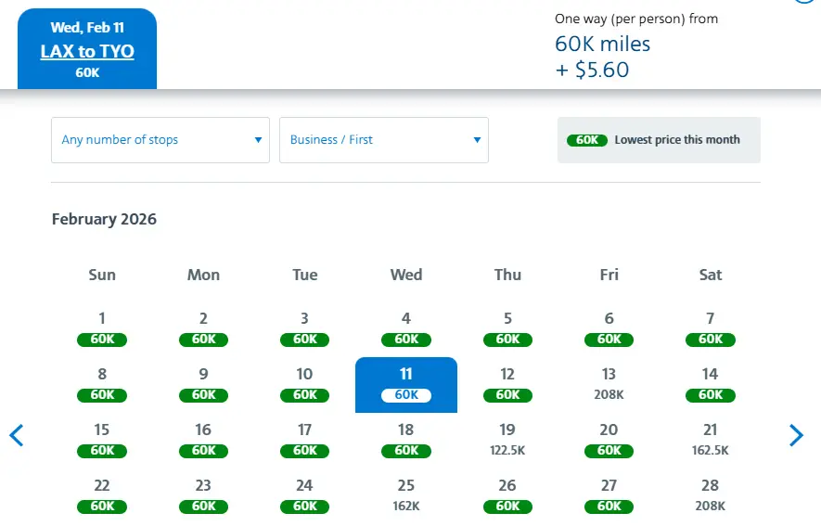Select Saturday February 7 date
This screenshot has width=821, height=526.
pyautogui.click(x=711, y=328)
